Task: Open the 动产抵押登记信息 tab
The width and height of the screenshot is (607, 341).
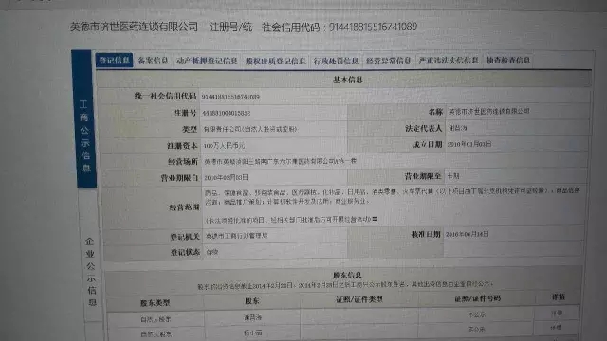Action: [207, 61]
